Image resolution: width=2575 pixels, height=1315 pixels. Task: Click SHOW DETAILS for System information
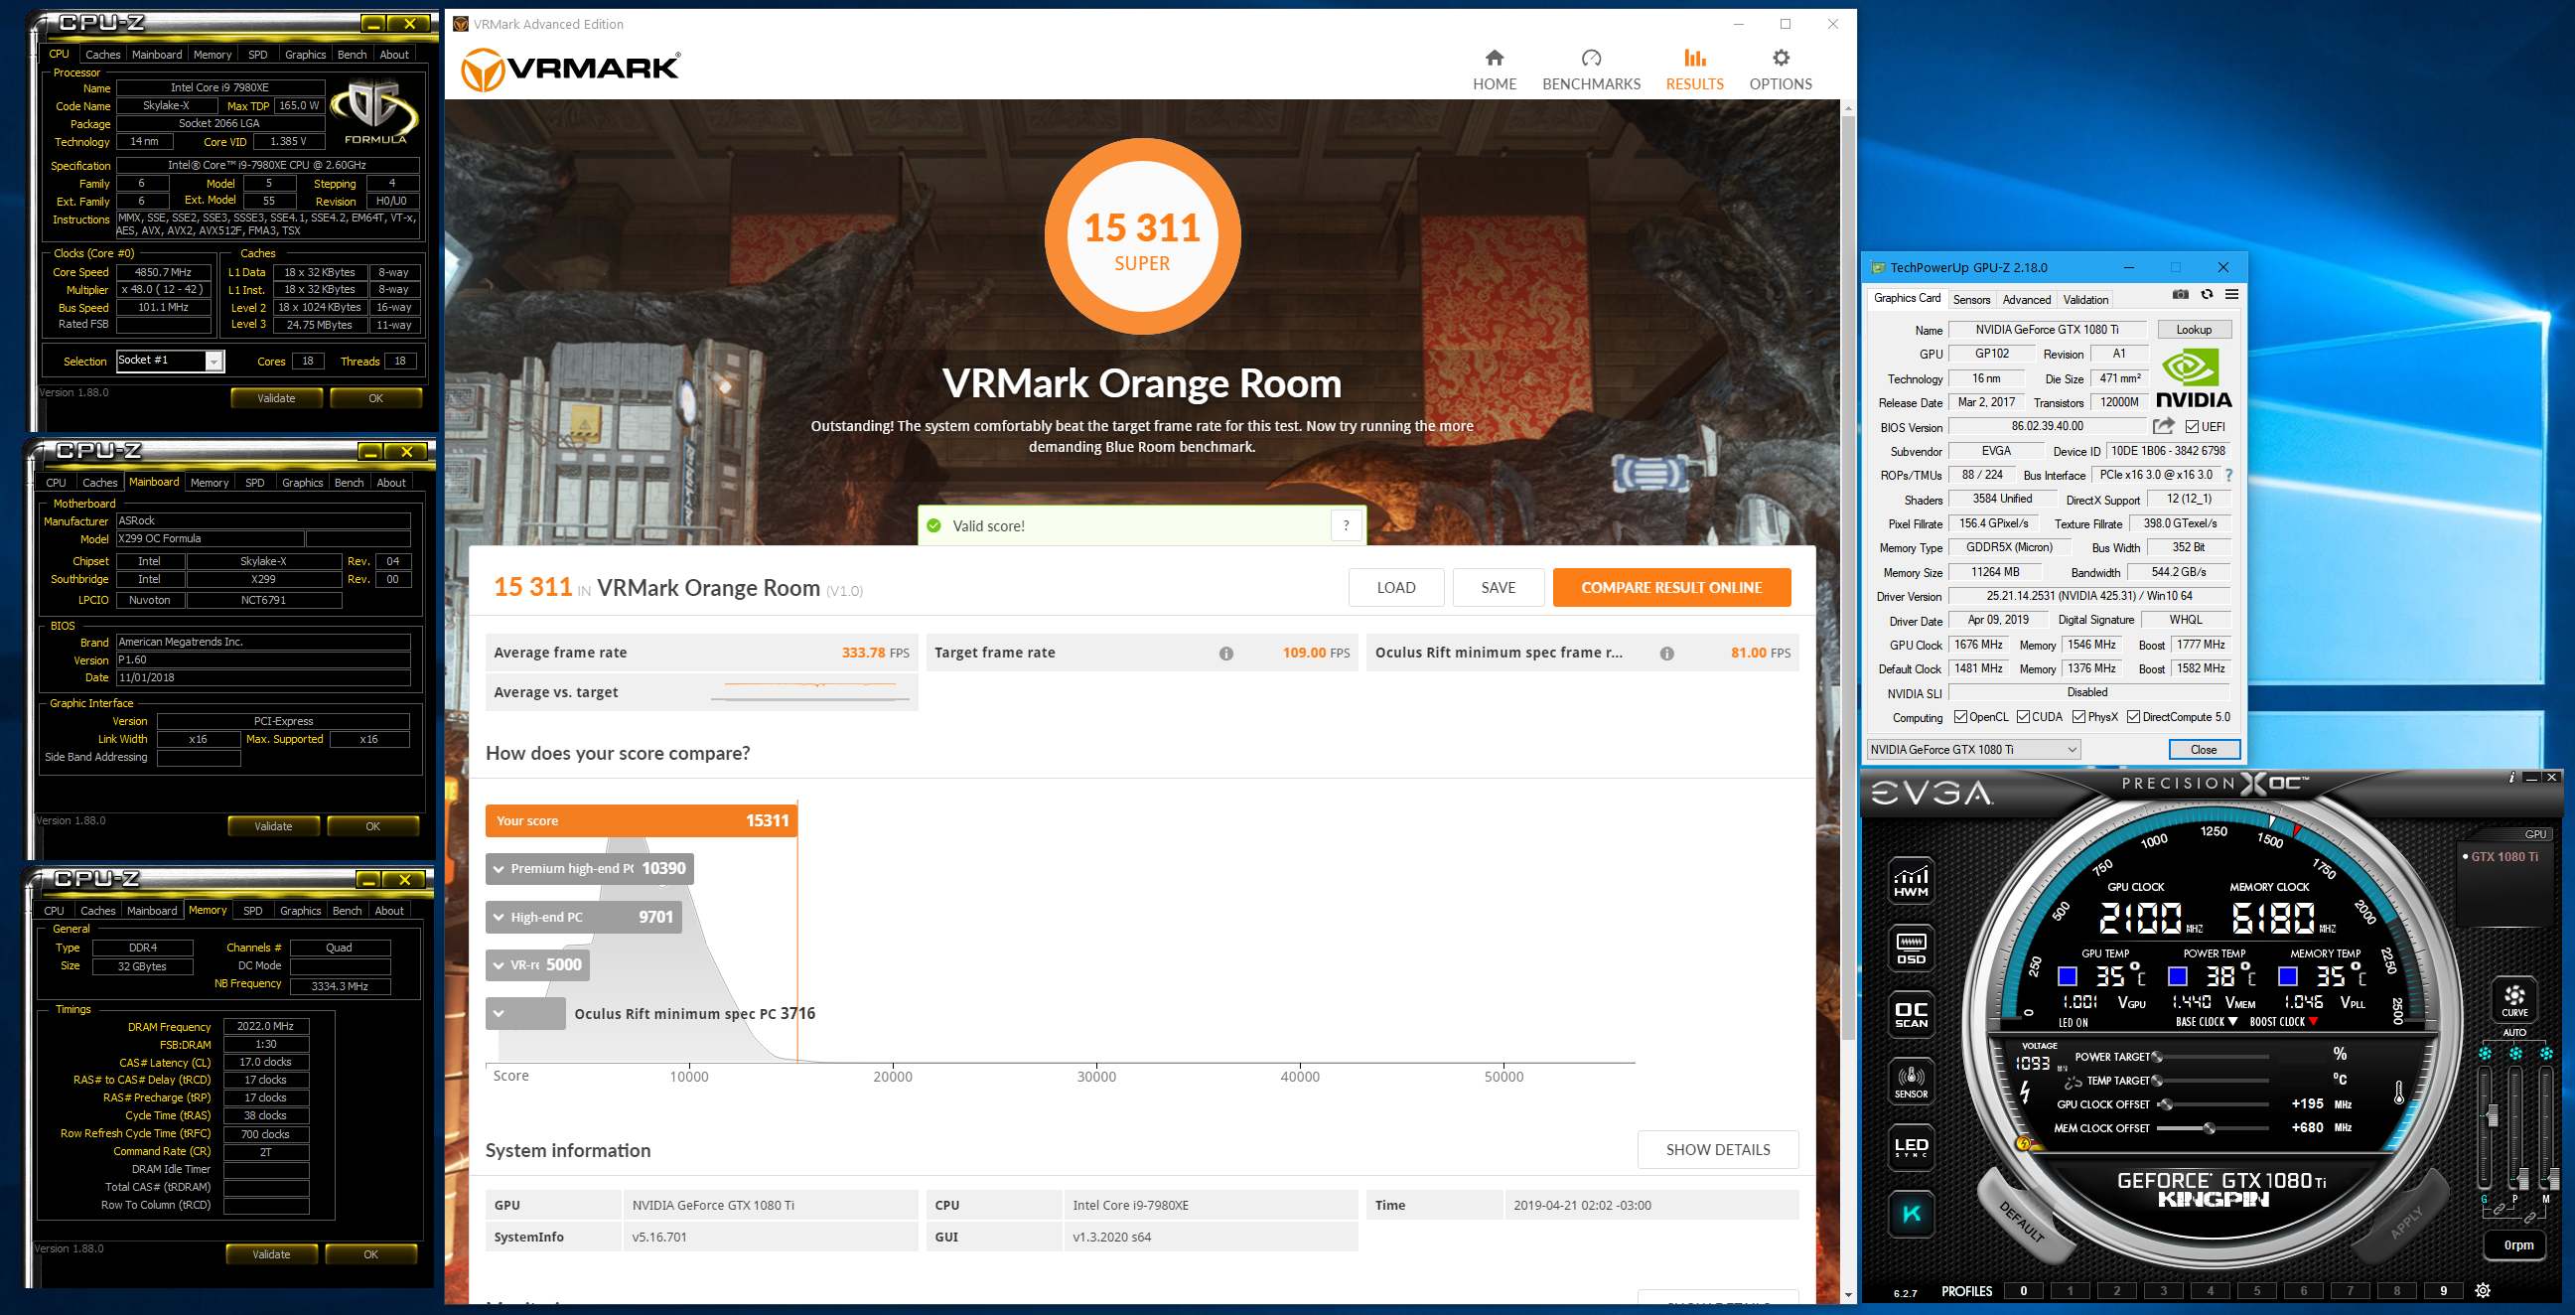click(x=1717, y=1150)
